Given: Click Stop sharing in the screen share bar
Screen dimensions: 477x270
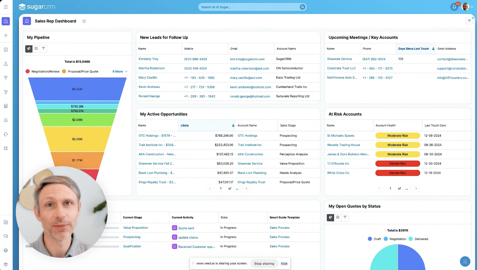Looking at the screenshot, I should (x=264, y=263).
